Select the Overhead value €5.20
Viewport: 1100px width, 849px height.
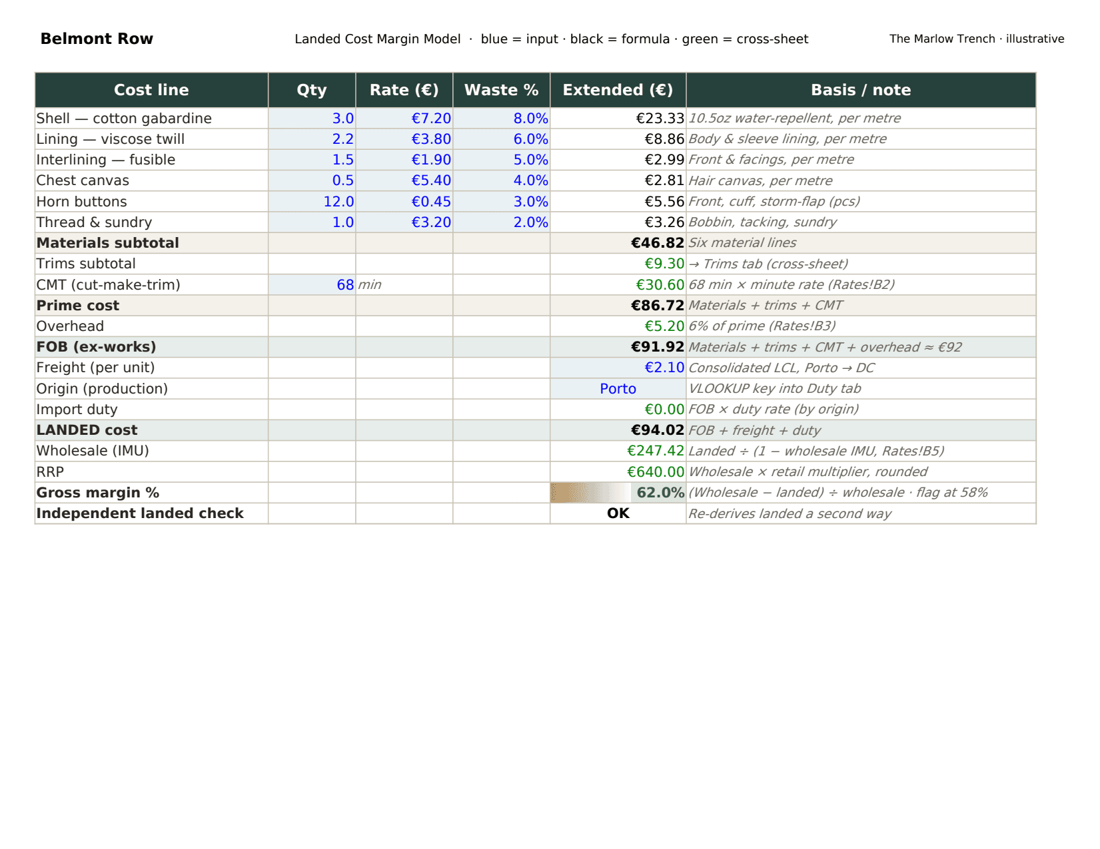(618, 326)
